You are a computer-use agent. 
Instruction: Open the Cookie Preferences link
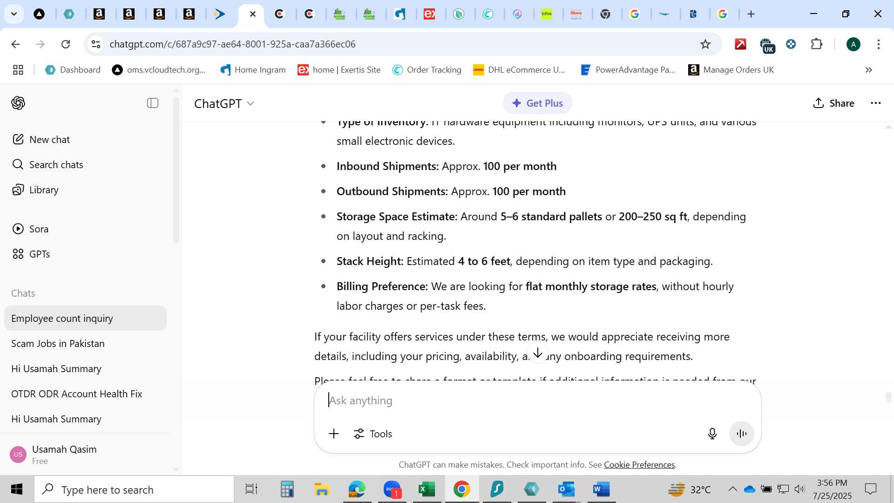pos(639,464)
